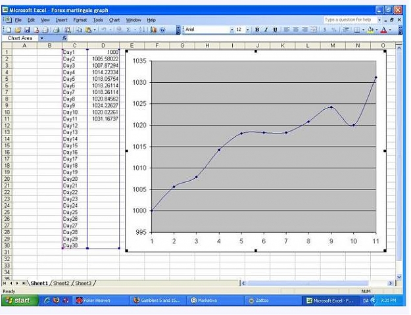Open the Format menu
This screenshot has height=315, width=411.
point(80,20)
